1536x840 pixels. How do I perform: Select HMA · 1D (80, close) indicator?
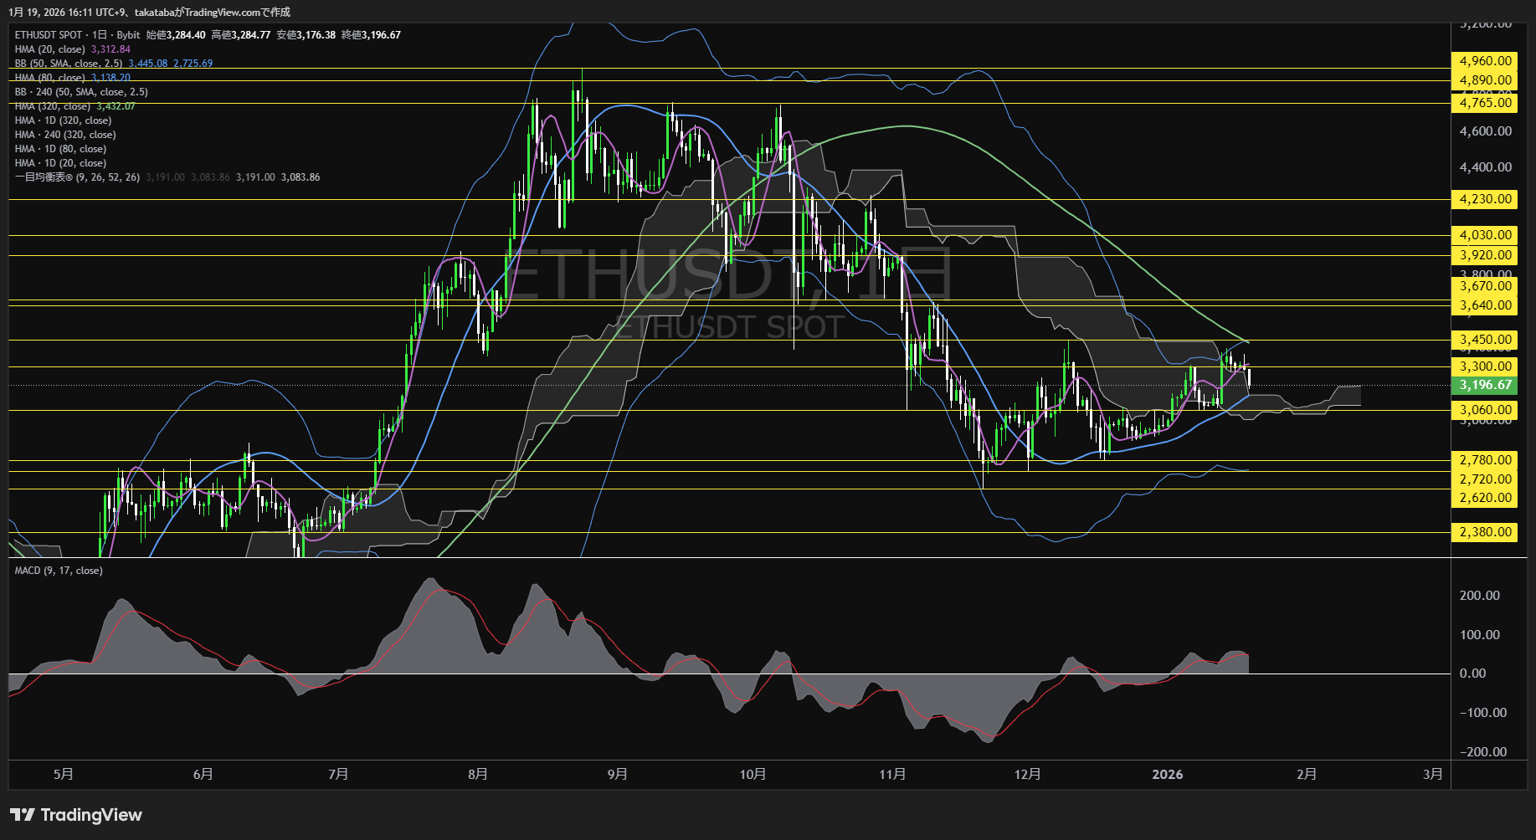[x=60, y=149]
